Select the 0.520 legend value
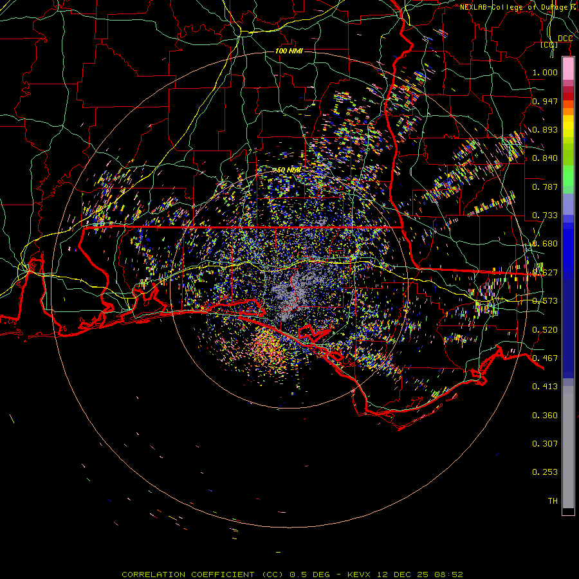 click(x=545, y=329)
